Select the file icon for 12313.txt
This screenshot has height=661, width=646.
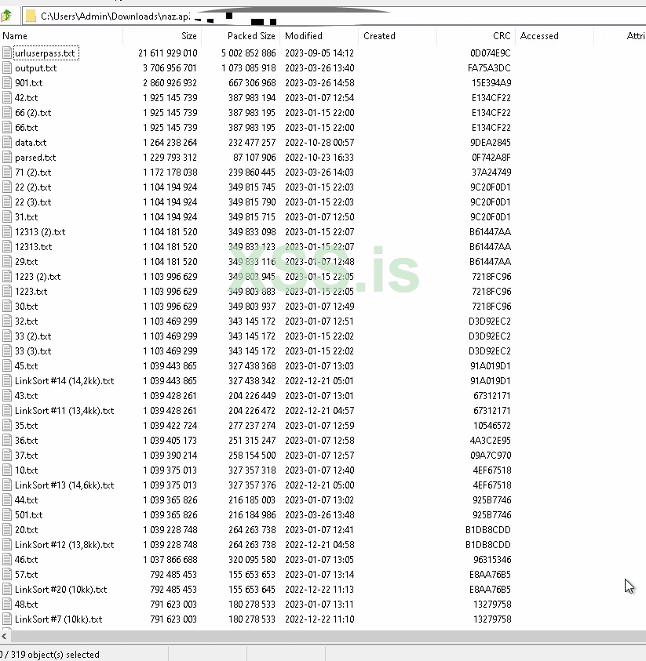pos(7,247)
